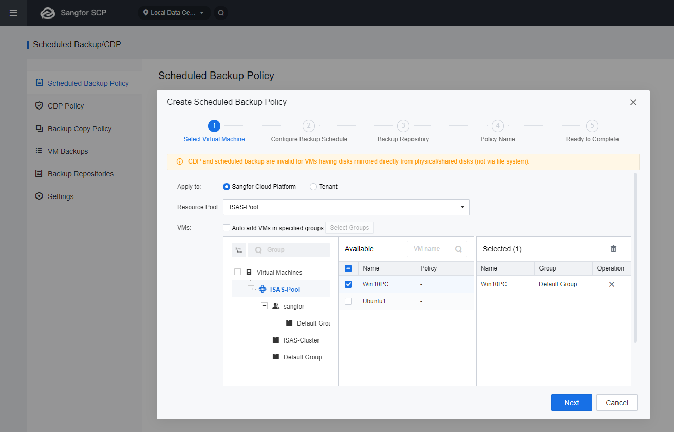Select ISAS-Cluster folder in the tree
674x432 pixels.
coord(301,340)
